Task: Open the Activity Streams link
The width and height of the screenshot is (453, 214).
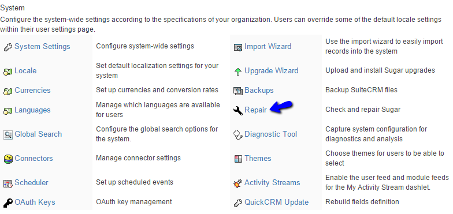Action: pos(272,182)
